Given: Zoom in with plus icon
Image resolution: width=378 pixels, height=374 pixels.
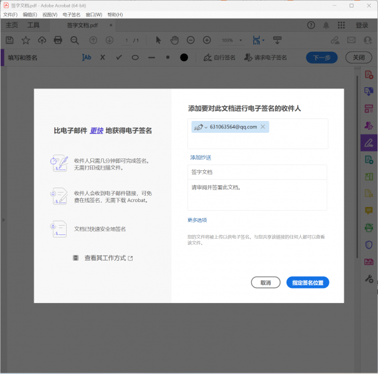Looking at the screenshot, I should point(207,40).
